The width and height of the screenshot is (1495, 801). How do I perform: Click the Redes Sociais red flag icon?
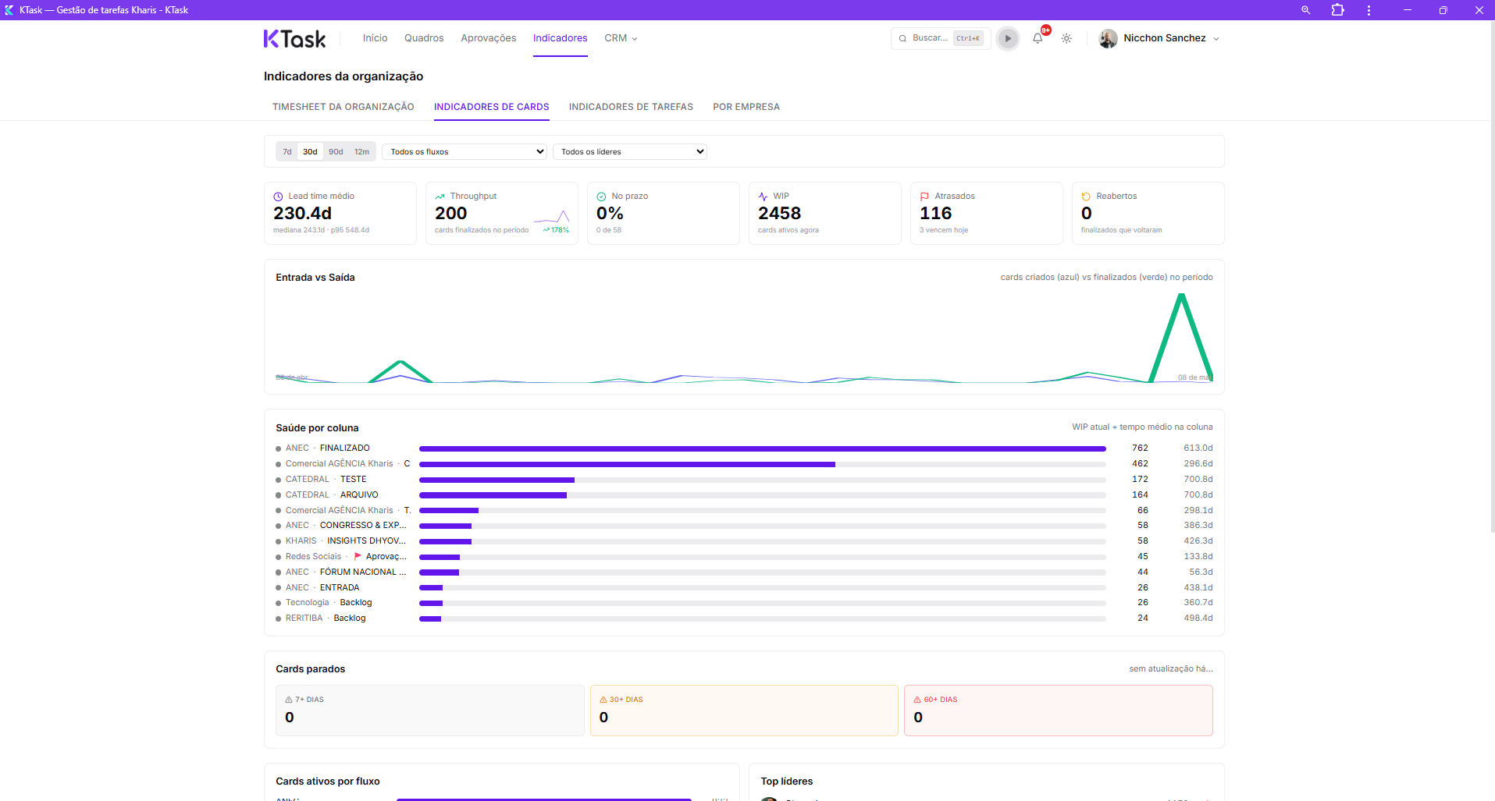coord(358,556)
